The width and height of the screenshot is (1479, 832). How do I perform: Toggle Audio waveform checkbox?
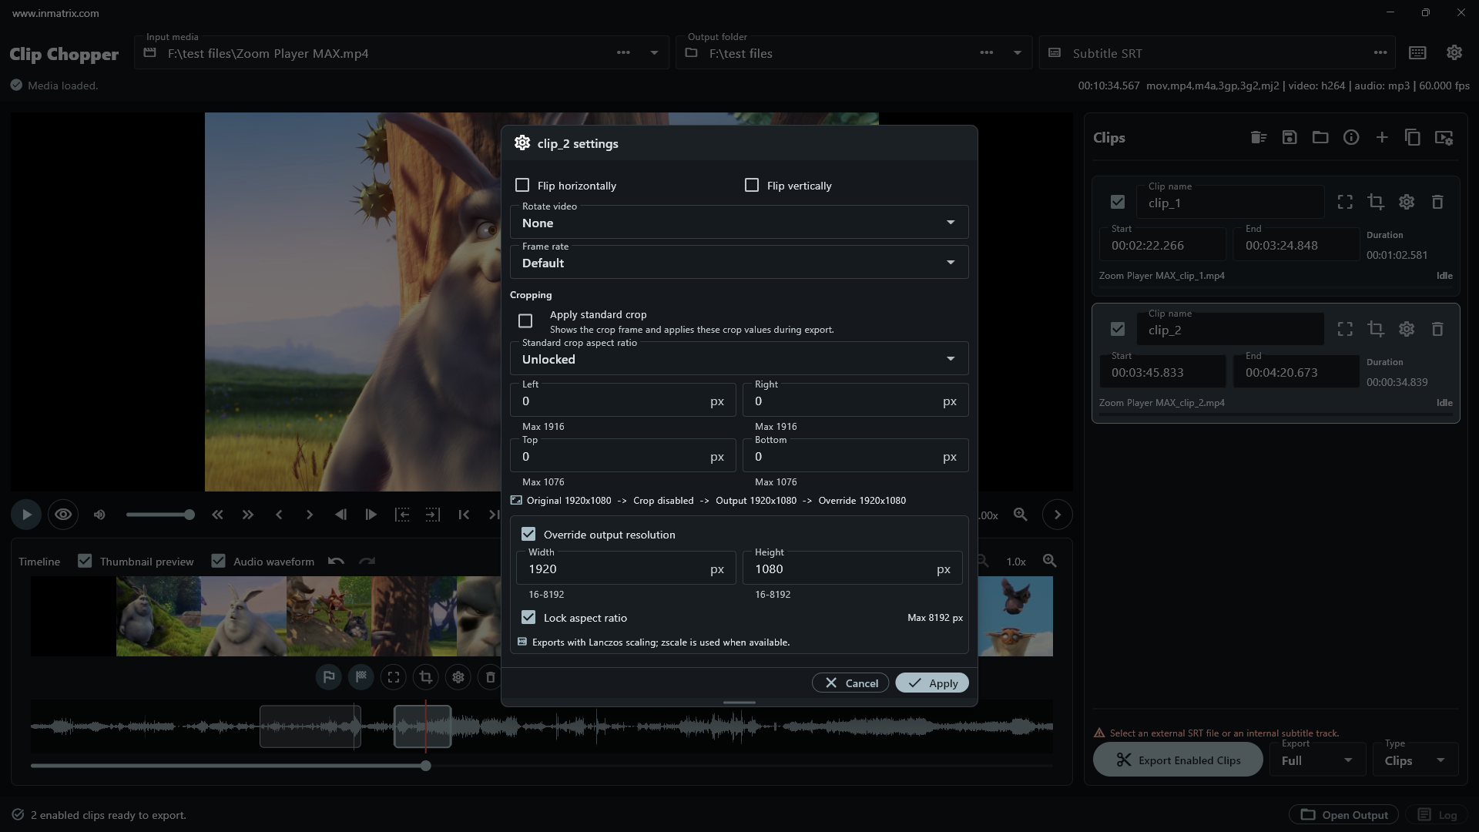tap(219, 562)
